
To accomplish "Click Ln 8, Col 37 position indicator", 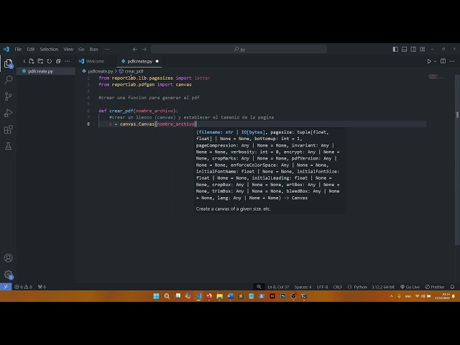I will pyautogui.click(x=278, y=287).
